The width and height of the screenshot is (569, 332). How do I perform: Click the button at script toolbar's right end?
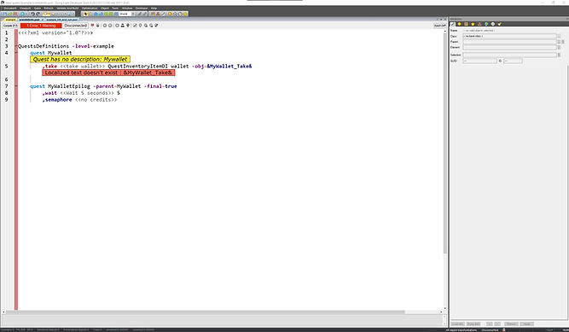pyautogui.click(x=440, y=26)
